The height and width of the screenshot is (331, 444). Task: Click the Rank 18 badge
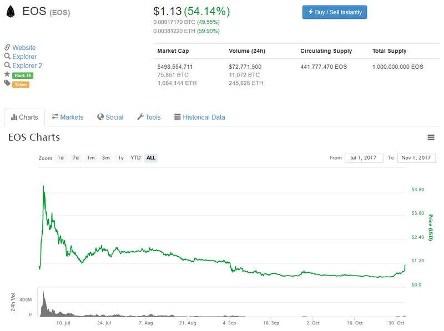click(x=23, y=75)
